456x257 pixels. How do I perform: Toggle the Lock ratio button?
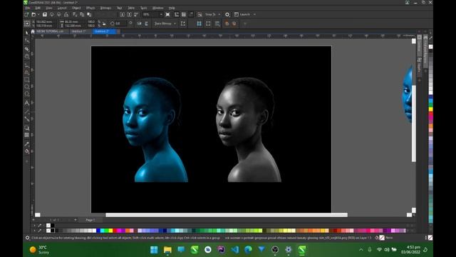104,24
